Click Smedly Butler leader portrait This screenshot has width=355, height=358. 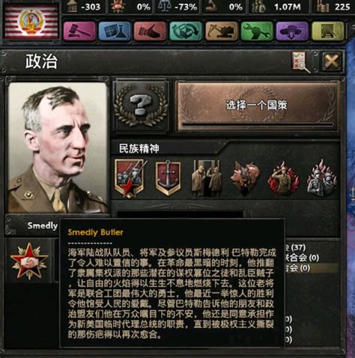click(58, 148)
